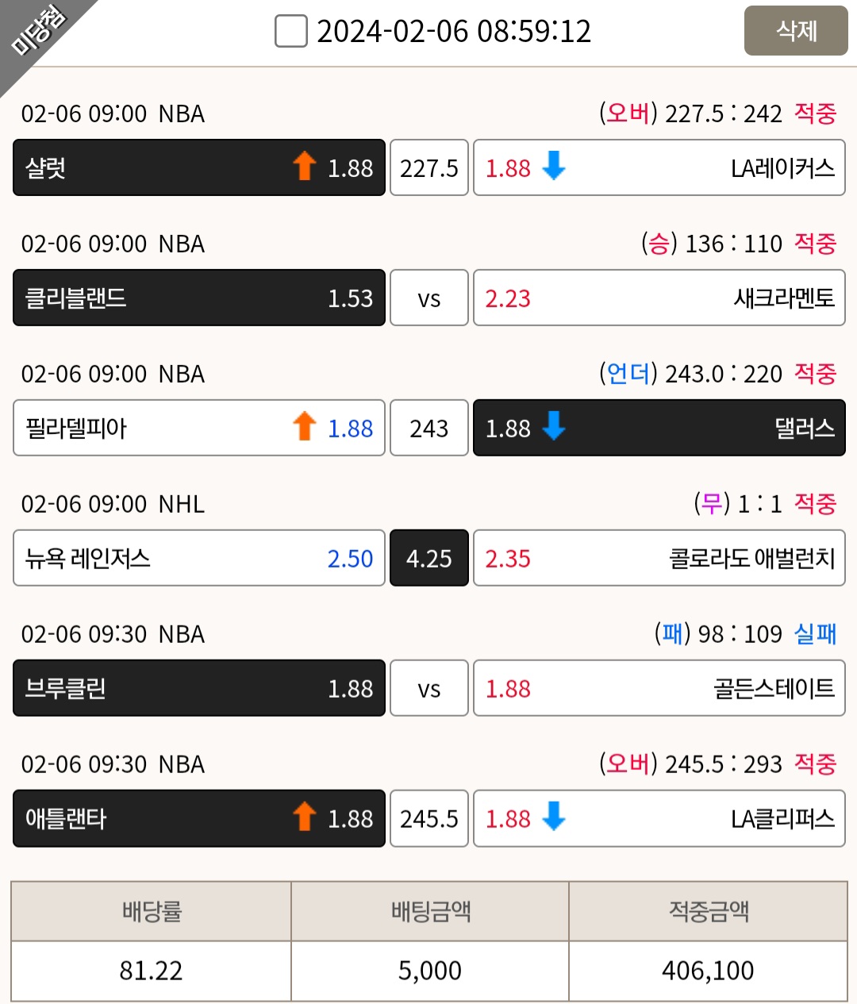Click the 콜로라도 애벌런치 2.35 cell
Viewport: 857px width, 1004px height.
(659, 558)
